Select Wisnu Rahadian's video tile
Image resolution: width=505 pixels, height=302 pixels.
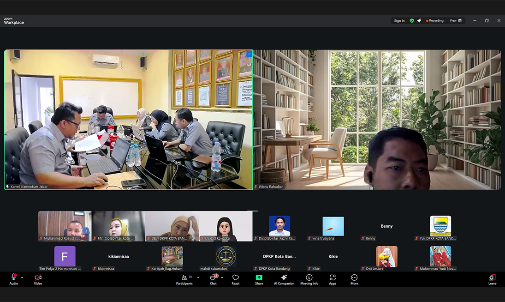(x=377, y=120)
